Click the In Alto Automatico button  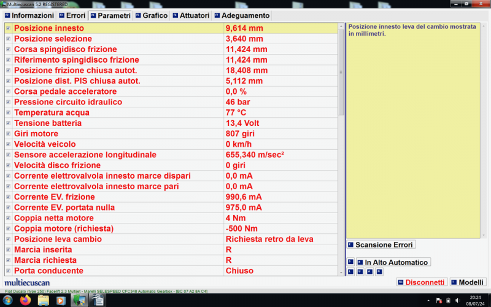(396, 262)
